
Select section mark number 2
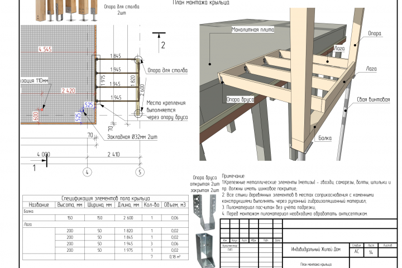coord(163,45)
